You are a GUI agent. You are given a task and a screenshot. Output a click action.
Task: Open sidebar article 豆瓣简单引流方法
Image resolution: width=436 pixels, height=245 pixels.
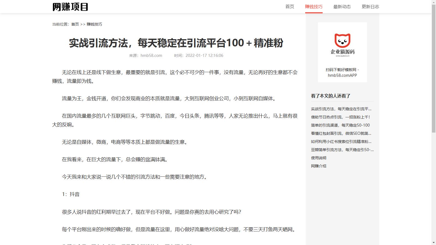click(342, 150)
